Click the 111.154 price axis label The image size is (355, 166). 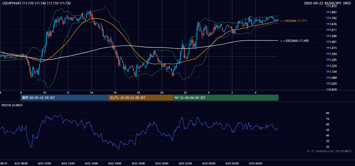pos(331,72)
